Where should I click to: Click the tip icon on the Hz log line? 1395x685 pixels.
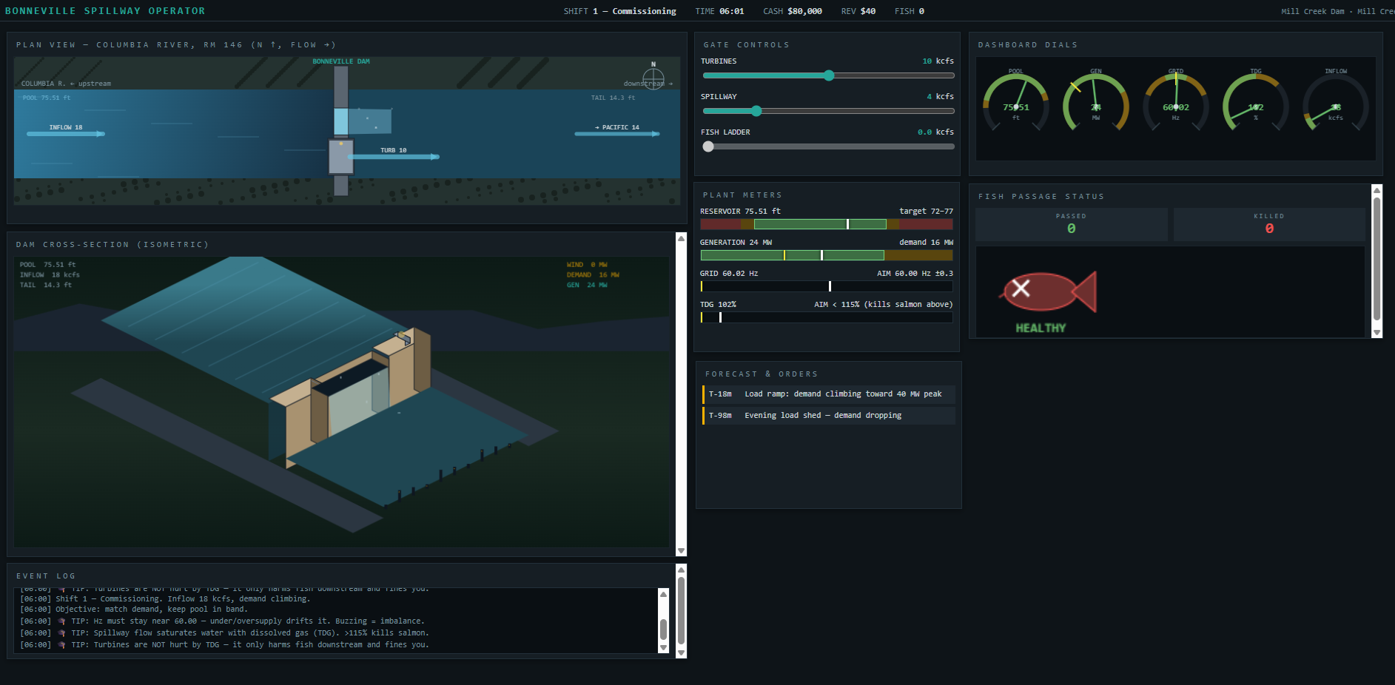62,621
